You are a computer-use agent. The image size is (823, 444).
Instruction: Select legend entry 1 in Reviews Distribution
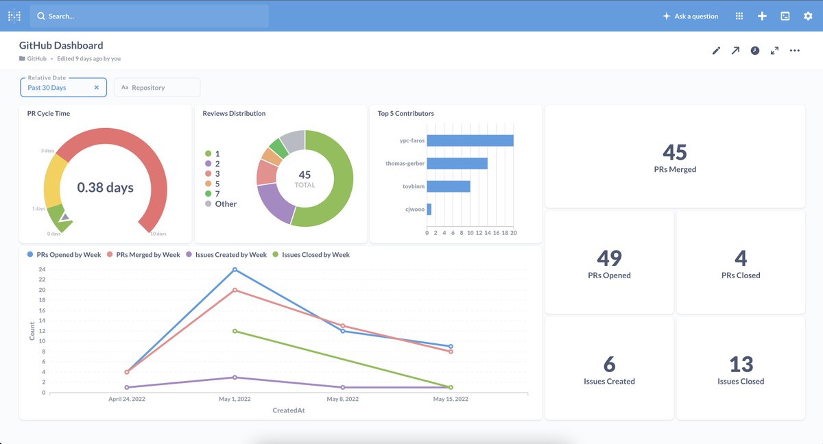point(213,154)
